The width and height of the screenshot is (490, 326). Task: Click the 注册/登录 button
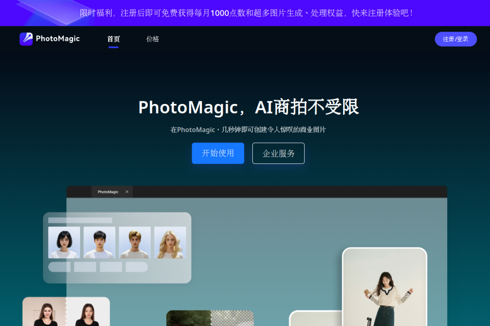(x=456, y=39)
